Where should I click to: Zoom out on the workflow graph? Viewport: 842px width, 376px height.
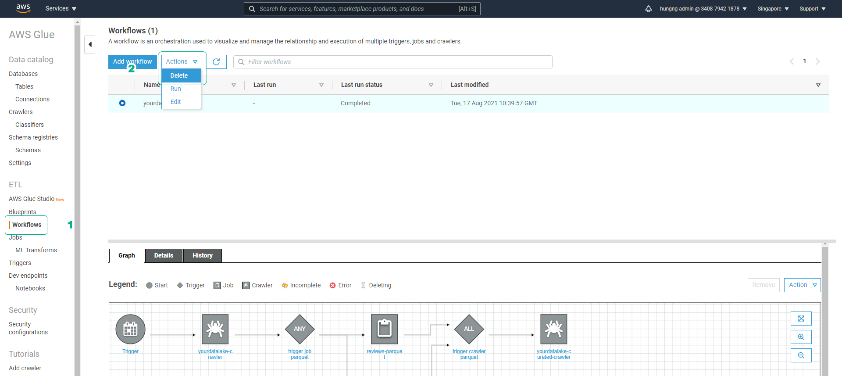click(x=801, y=355)
